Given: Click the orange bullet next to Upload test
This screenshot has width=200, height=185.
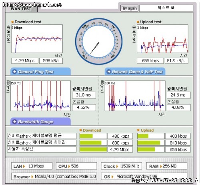Looking at the screenshot, I should pos(138,22).
